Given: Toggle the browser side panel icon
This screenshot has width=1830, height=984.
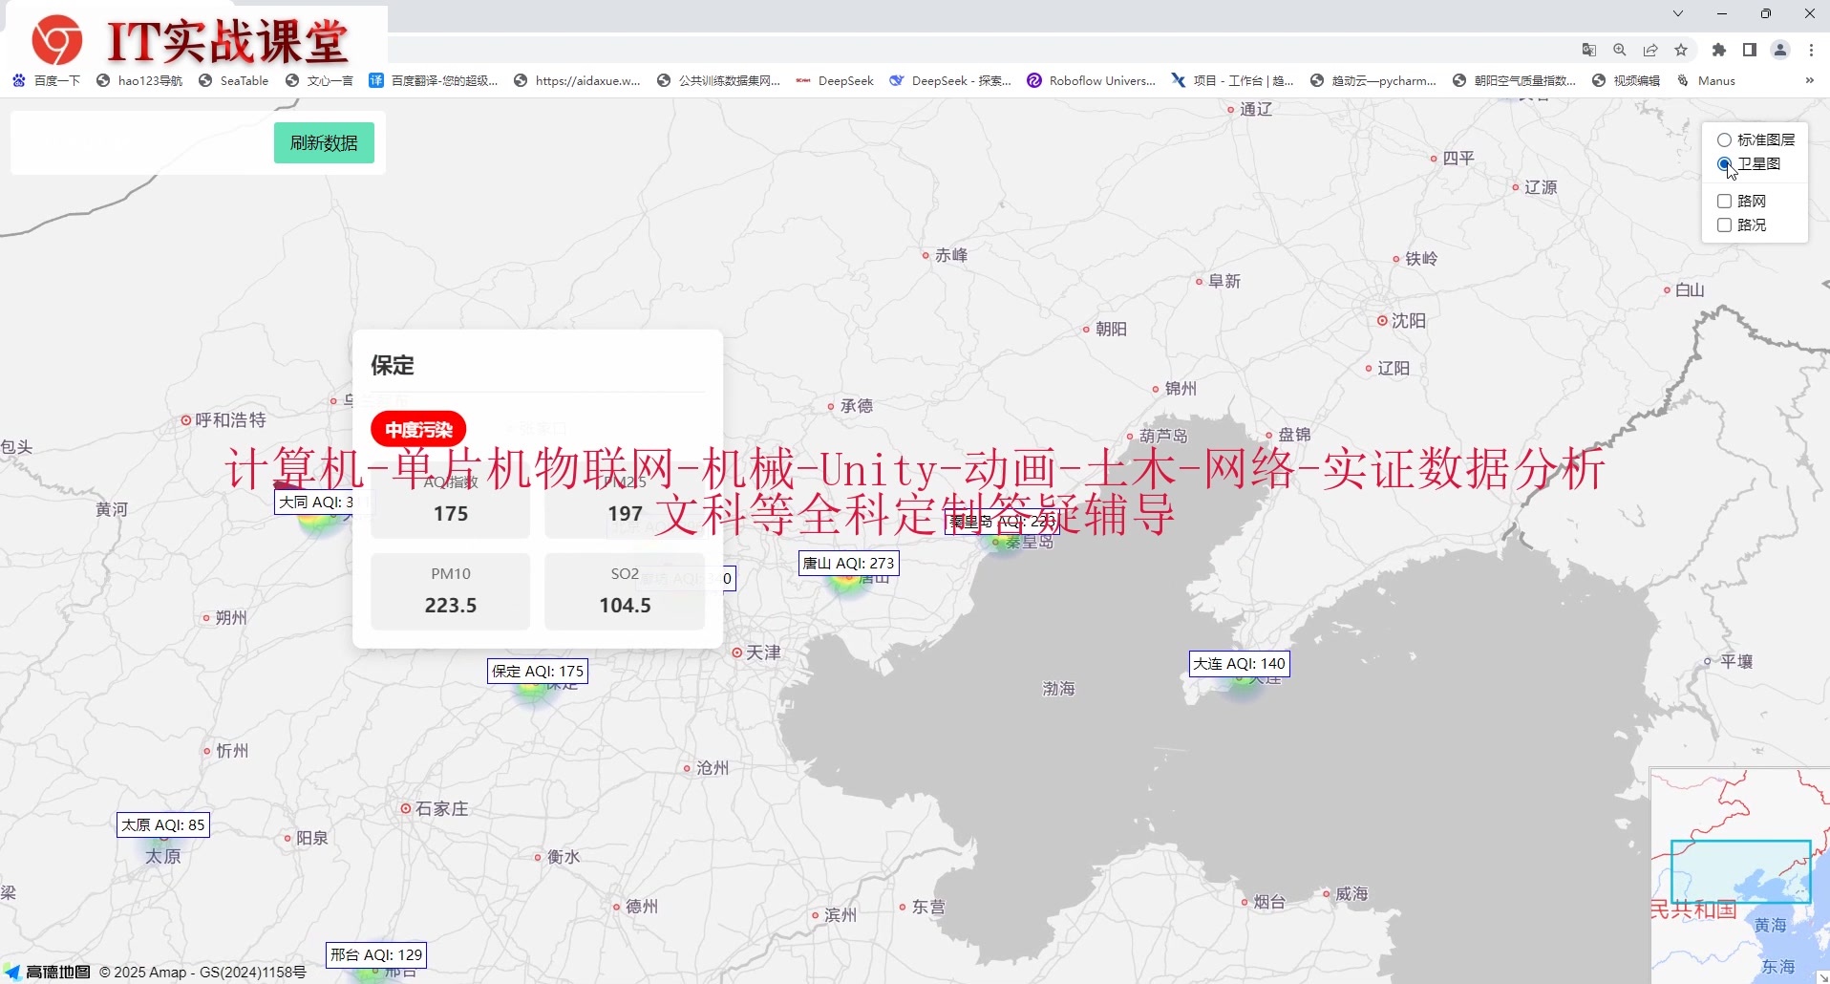Looking at the screenshot, I should pyautogui.click(x=1750, y=50).
